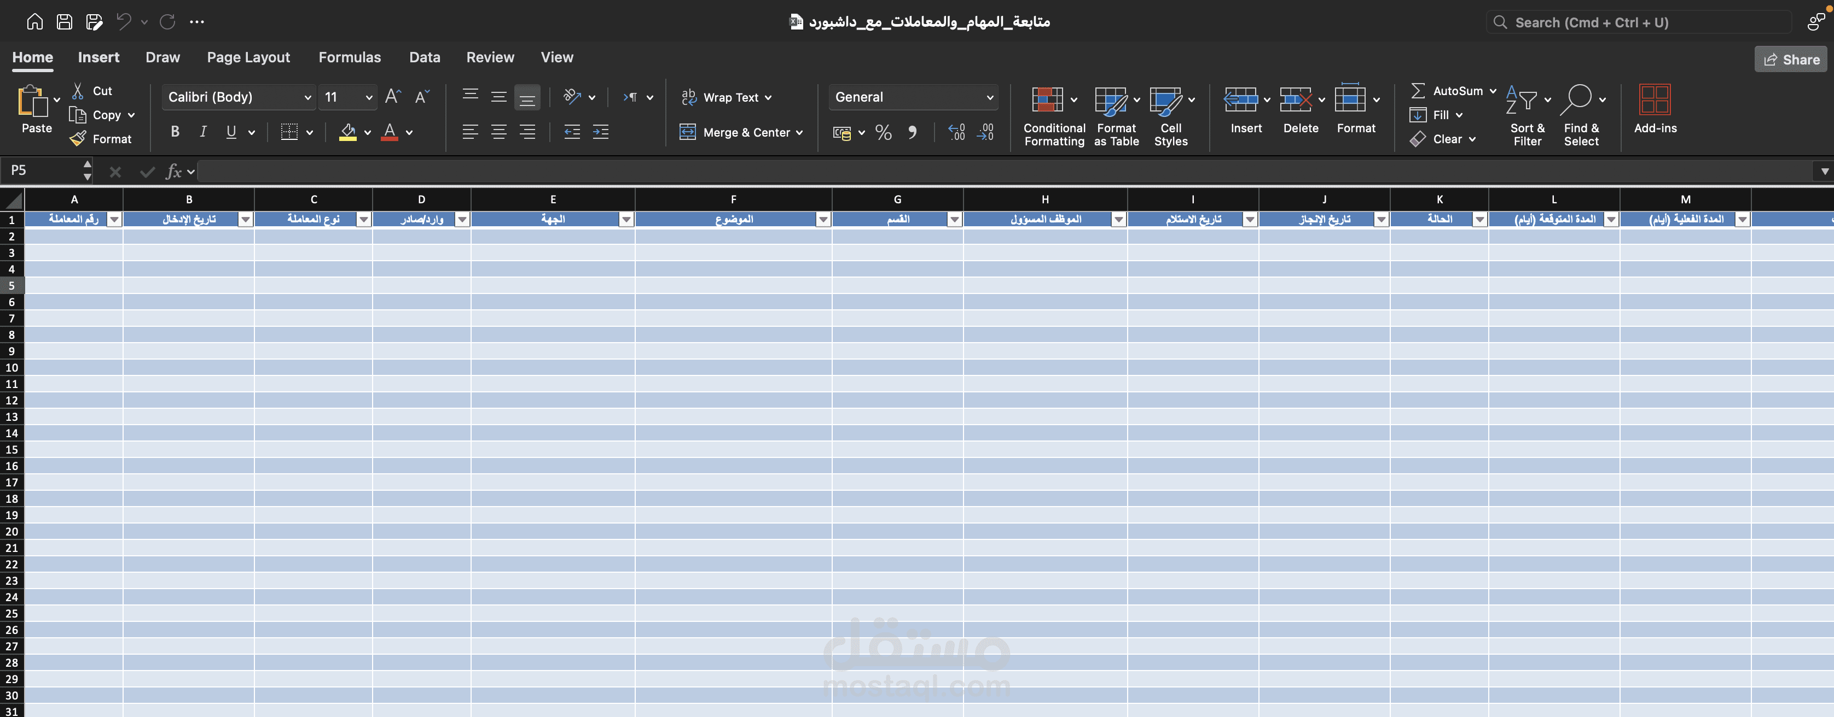Toggle italic formatting
Screen dimensions: 1834x717
[x=204, y=132]
